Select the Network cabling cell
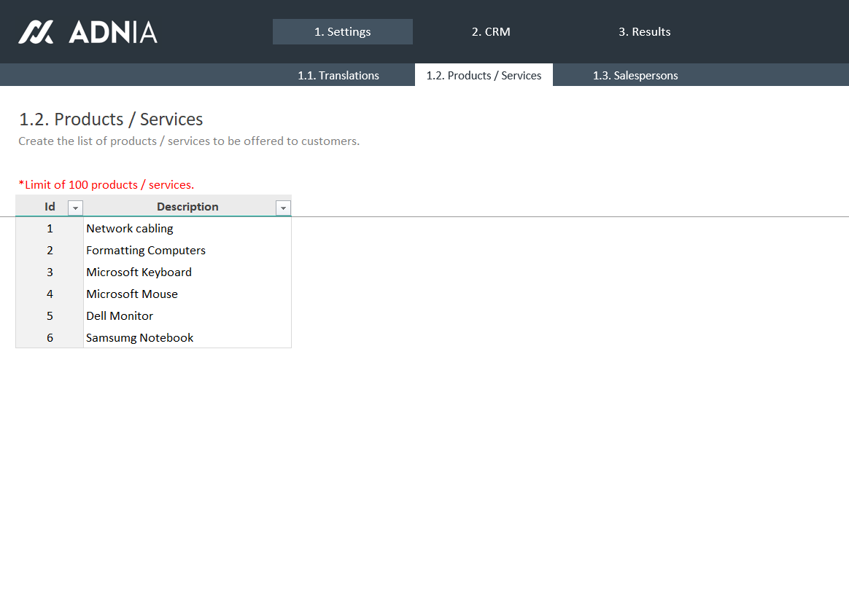This screenshot has width=849, height=612. point(187,228)
